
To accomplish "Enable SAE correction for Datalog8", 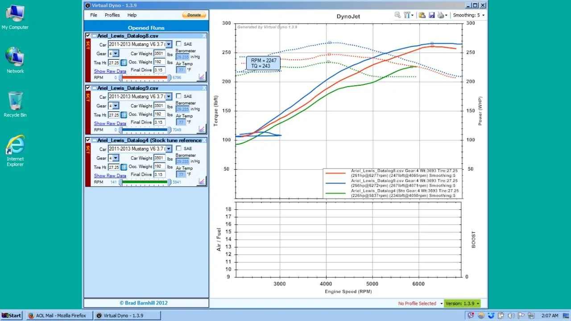I will 178,44.
